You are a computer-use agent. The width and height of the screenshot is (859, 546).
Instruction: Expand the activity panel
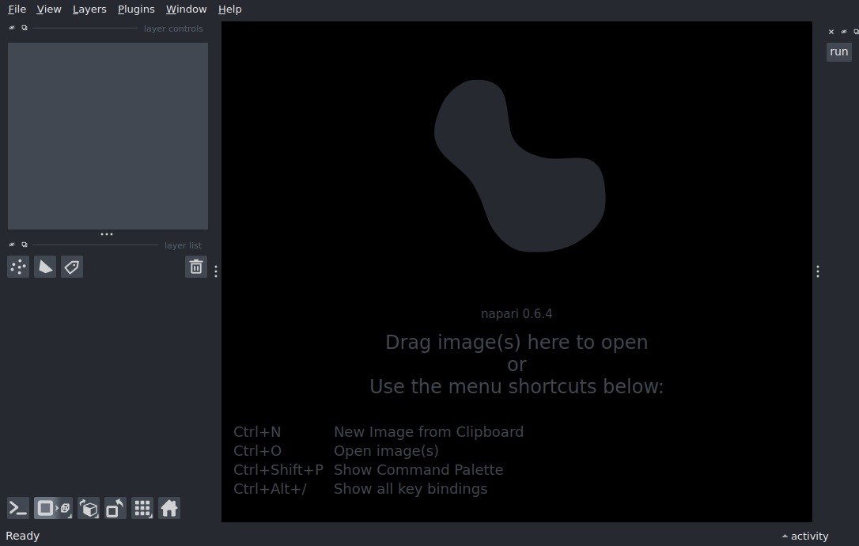805,537
